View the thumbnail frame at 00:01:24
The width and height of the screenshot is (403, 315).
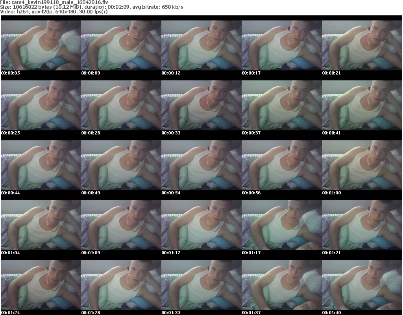(x=41, y=285)
